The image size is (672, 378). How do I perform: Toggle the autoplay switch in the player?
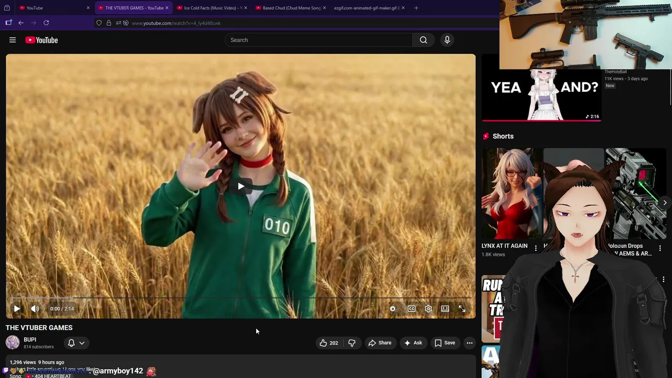tap(393, 309)
